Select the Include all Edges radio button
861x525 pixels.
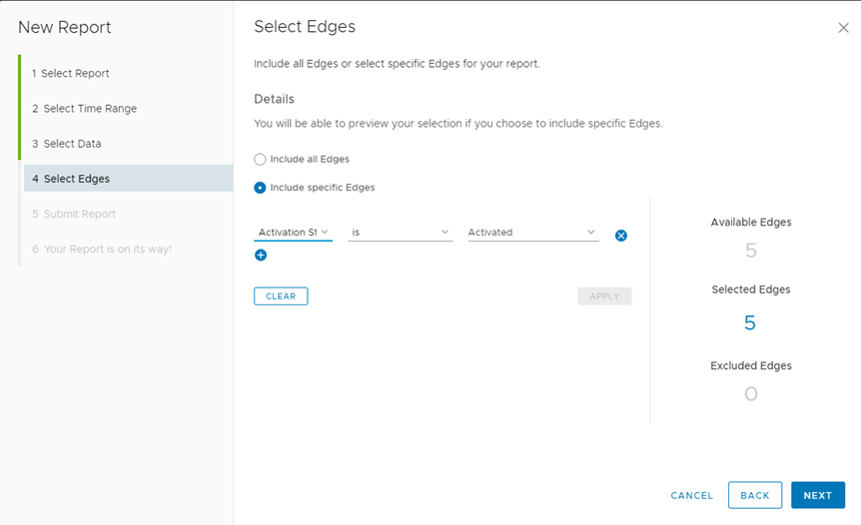point(261,159)
